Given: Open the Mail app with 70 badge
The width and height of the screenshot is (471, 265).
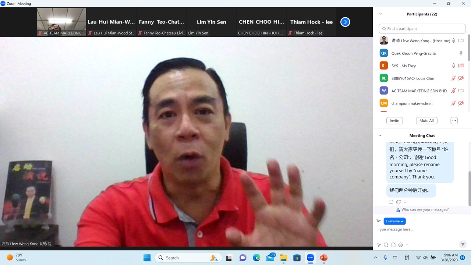Looking at the screenshot, I should (x=270, y=258).
